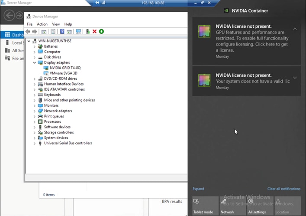Click green arrow Enable device icon
The height and width of the screenshot is (216, 306).
[x=101, y=32]
